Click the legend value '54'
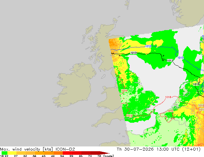 click(62, 156)
